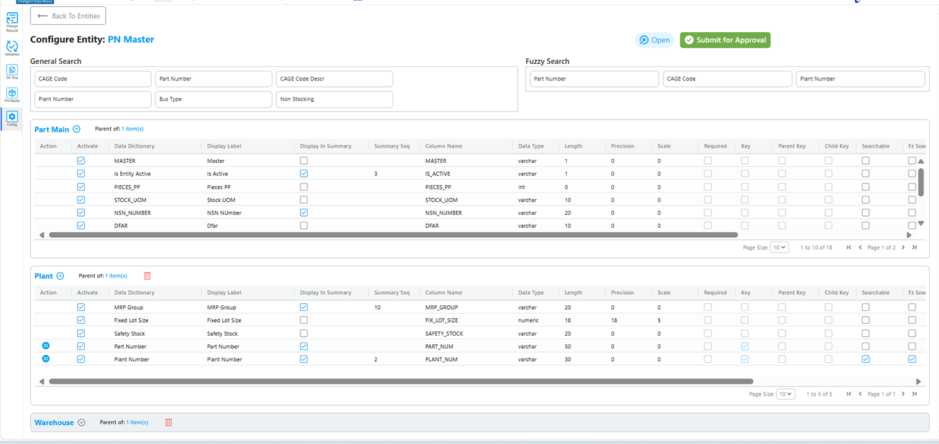The height and width of the screenshot is (444, 939).
Task: Jump to last page in Plant grid
Action: pyautogui.click(x=914, y=394)
